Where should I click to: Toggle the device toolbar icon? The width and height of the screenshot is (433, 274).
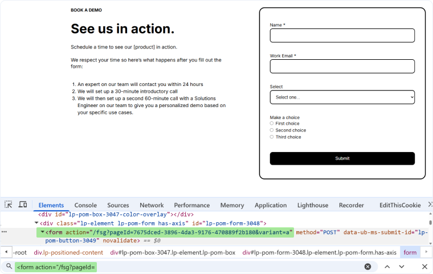click(23, 205)
